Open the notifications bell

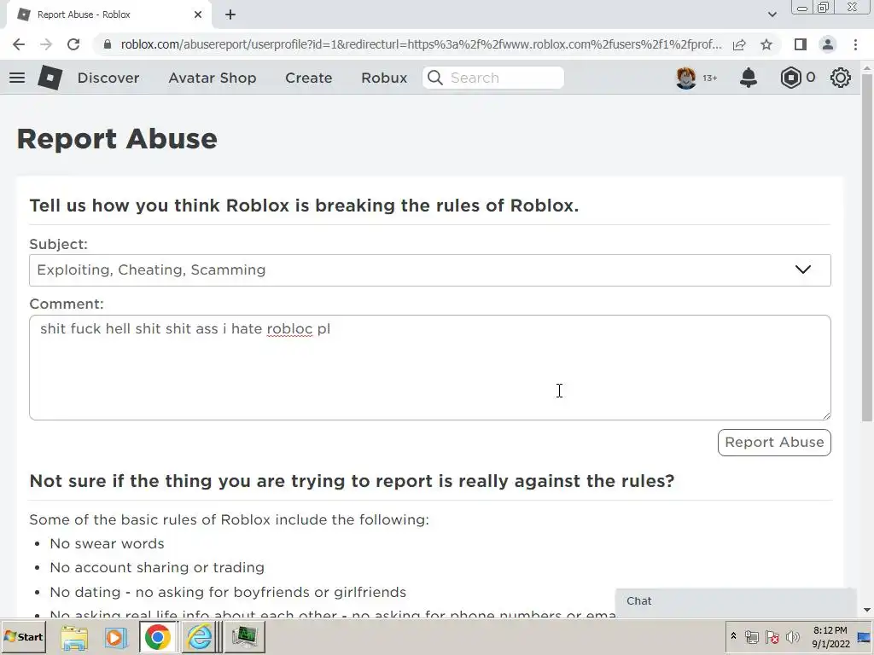coord(748,78)
